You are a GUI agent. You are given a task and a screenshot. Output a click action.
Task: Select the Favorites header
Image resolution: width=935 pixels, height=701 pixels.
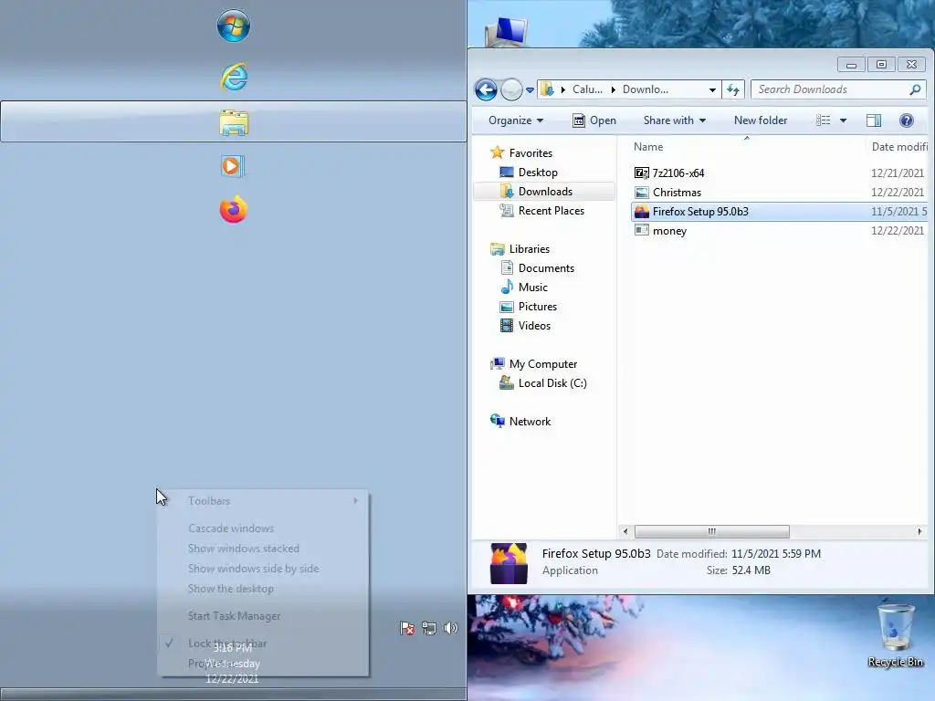(x=531, y=153)
